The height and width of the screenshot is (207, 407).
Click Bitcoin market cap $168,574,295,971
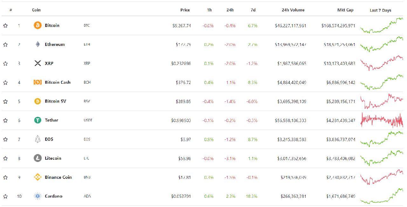click(x=338, y=26)
